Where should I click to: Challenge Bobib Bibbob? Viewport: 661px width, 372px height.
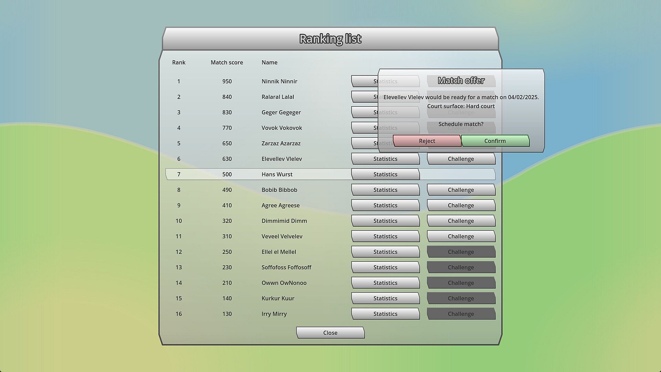461,190
